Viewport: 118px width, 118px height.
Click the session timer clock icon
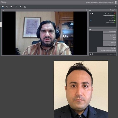tap(2, 2)
